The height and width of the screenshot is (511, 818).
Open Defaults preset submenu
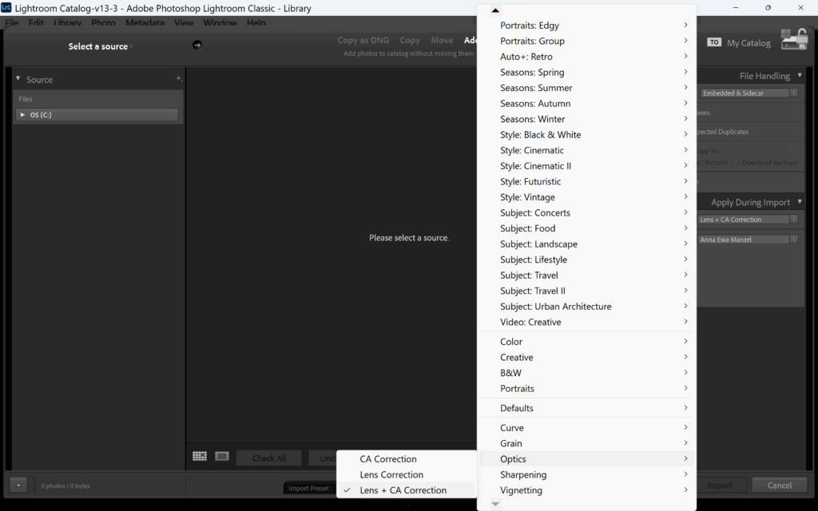click(x=586, y=408)
